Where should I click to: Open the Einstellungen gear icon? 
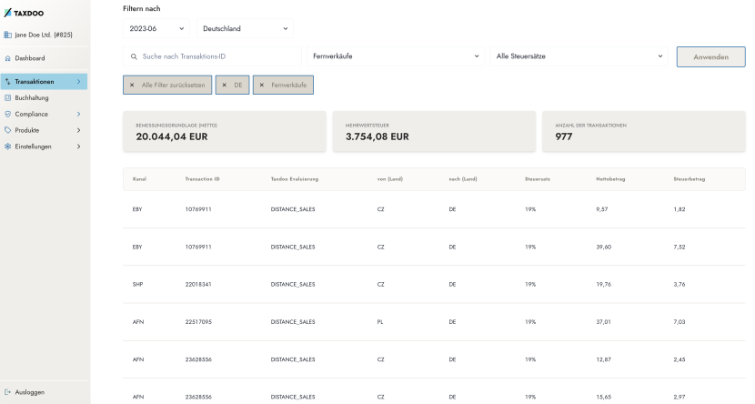tap(7, 146)
